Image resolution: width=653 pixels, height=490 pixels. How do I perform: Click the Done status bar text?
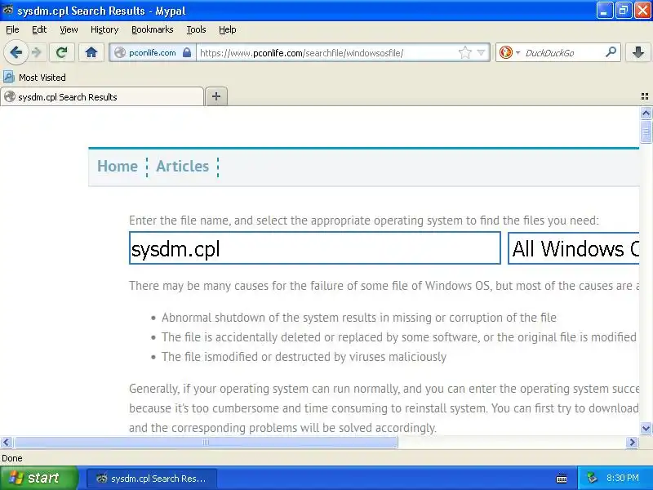12,458
